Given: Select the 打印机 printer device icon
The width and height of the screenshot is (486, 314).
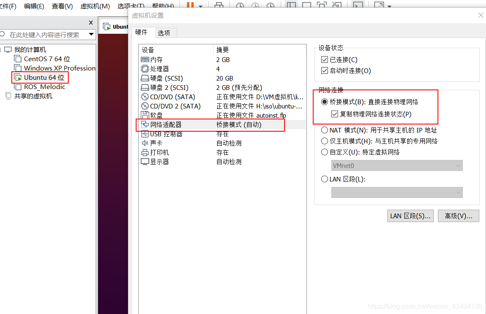Looking at the screenshot, I should point(145,152).
